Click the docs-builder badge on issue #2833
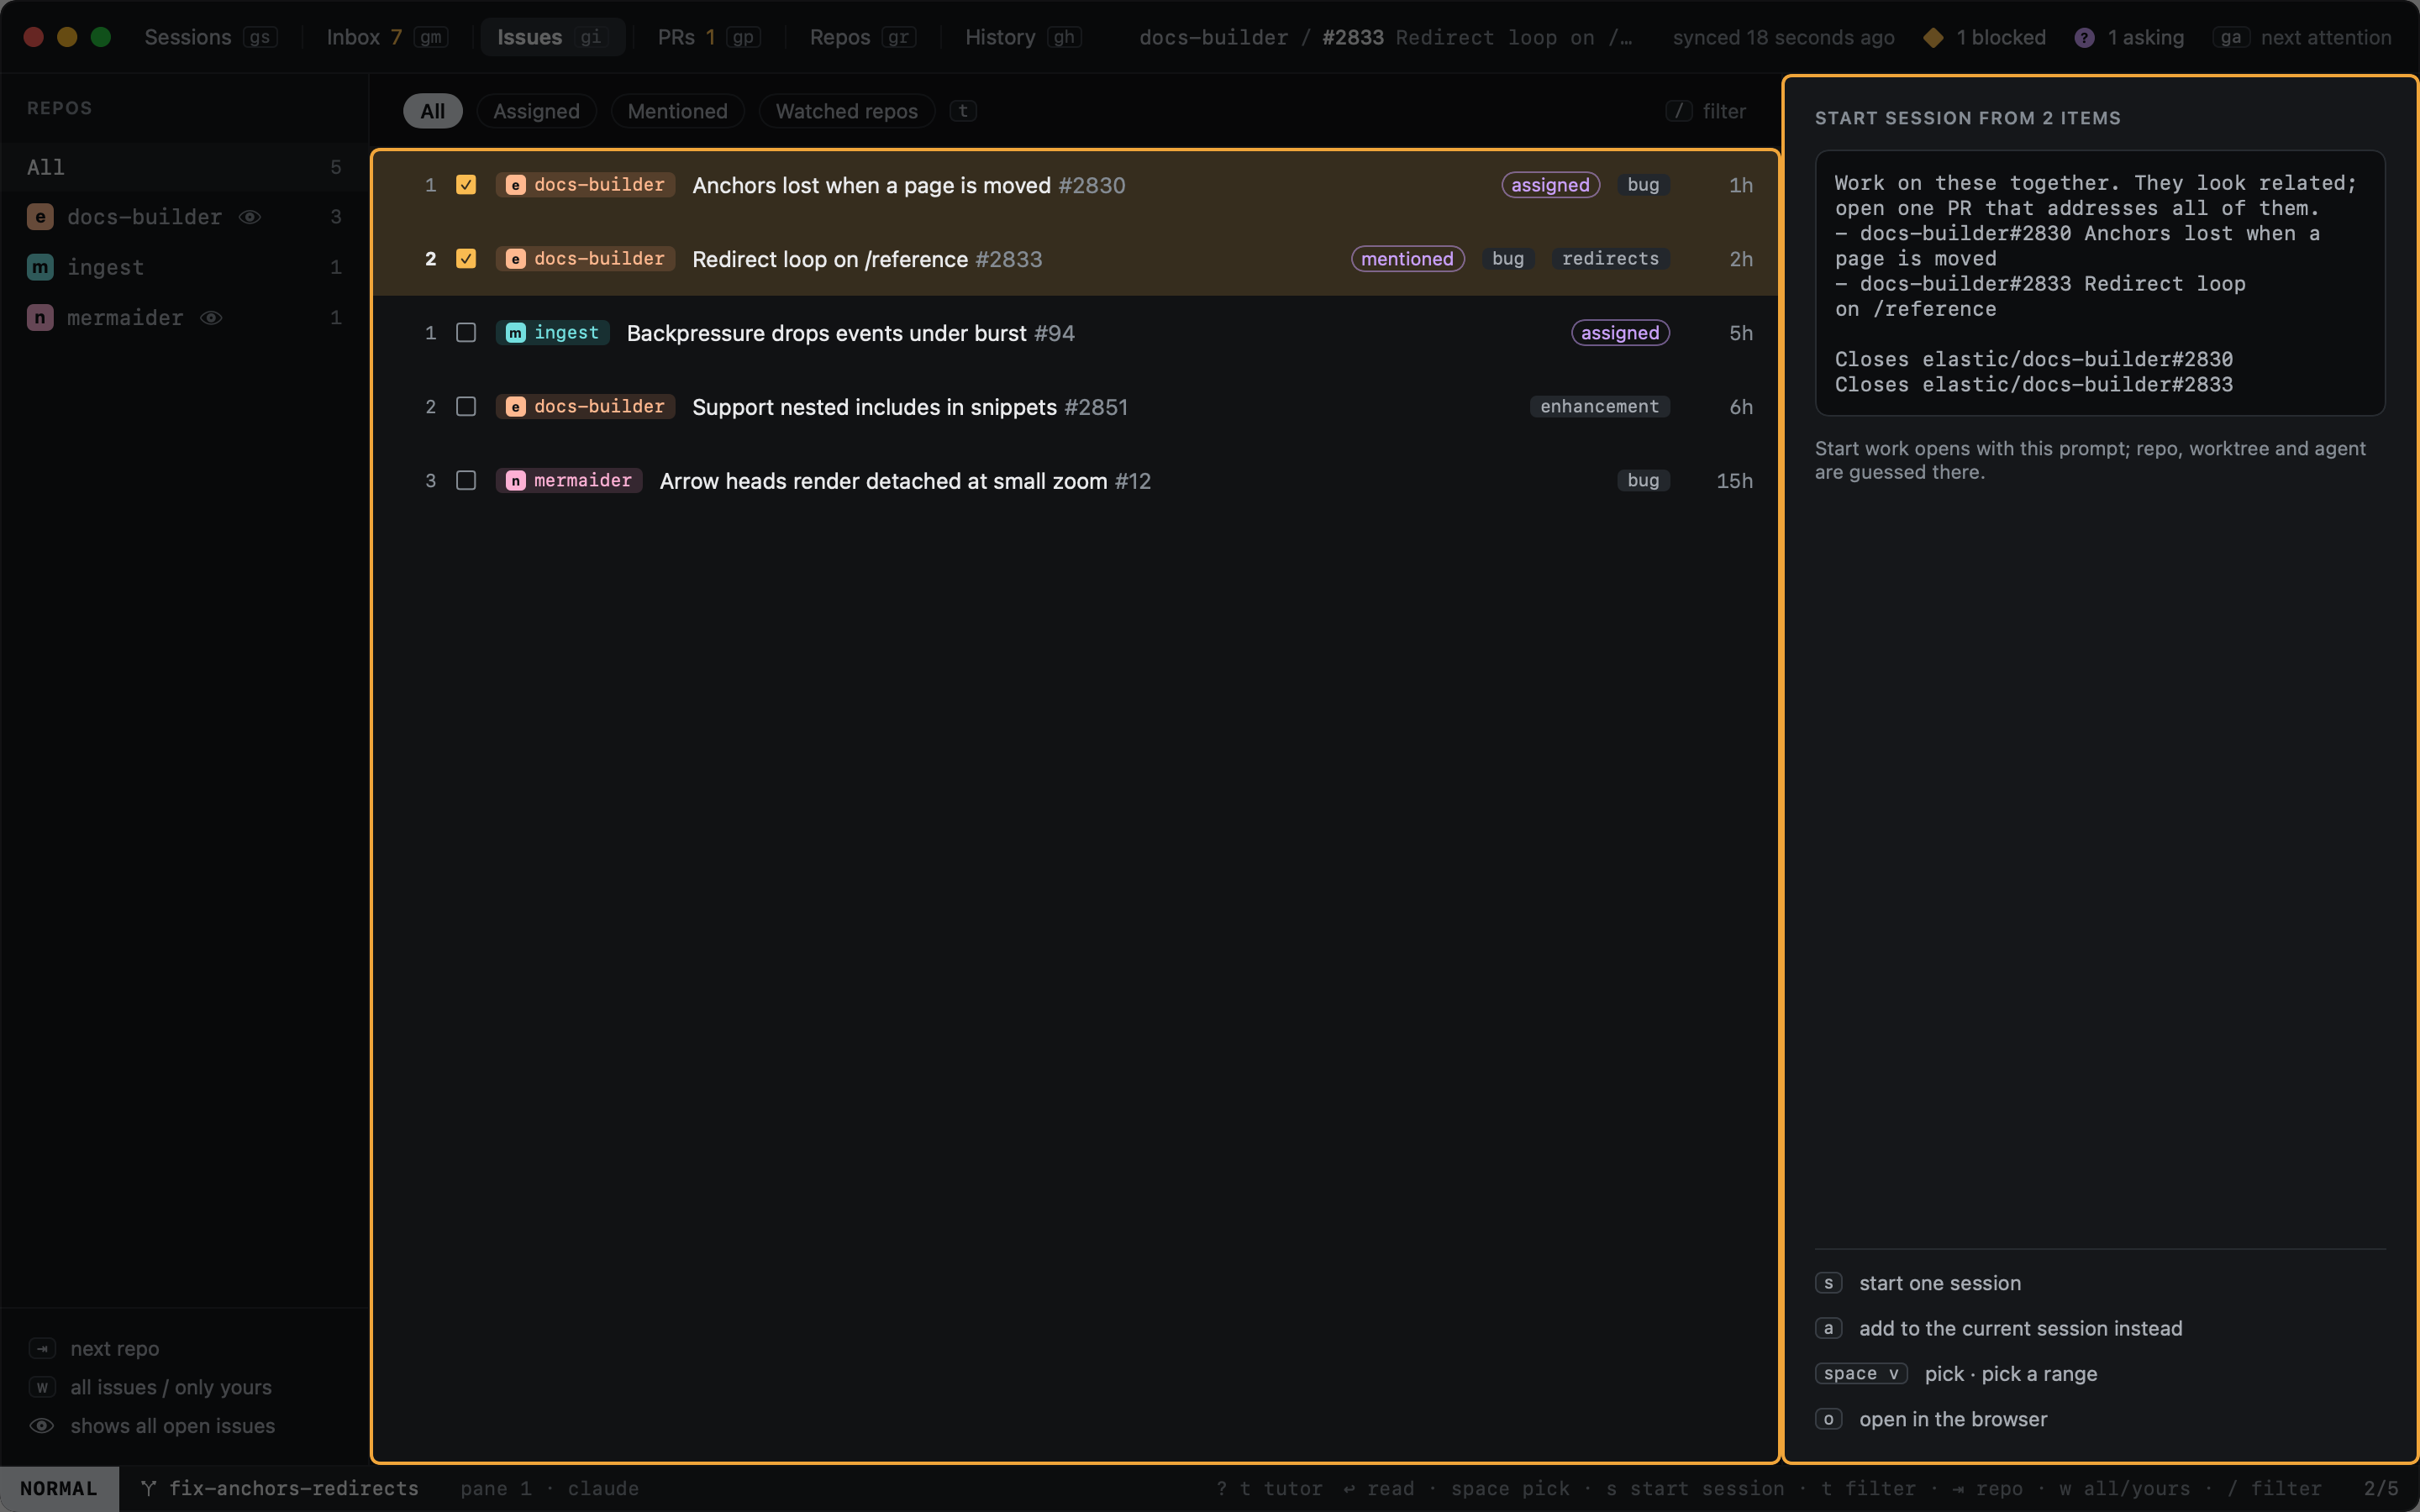 click(586, 259)
